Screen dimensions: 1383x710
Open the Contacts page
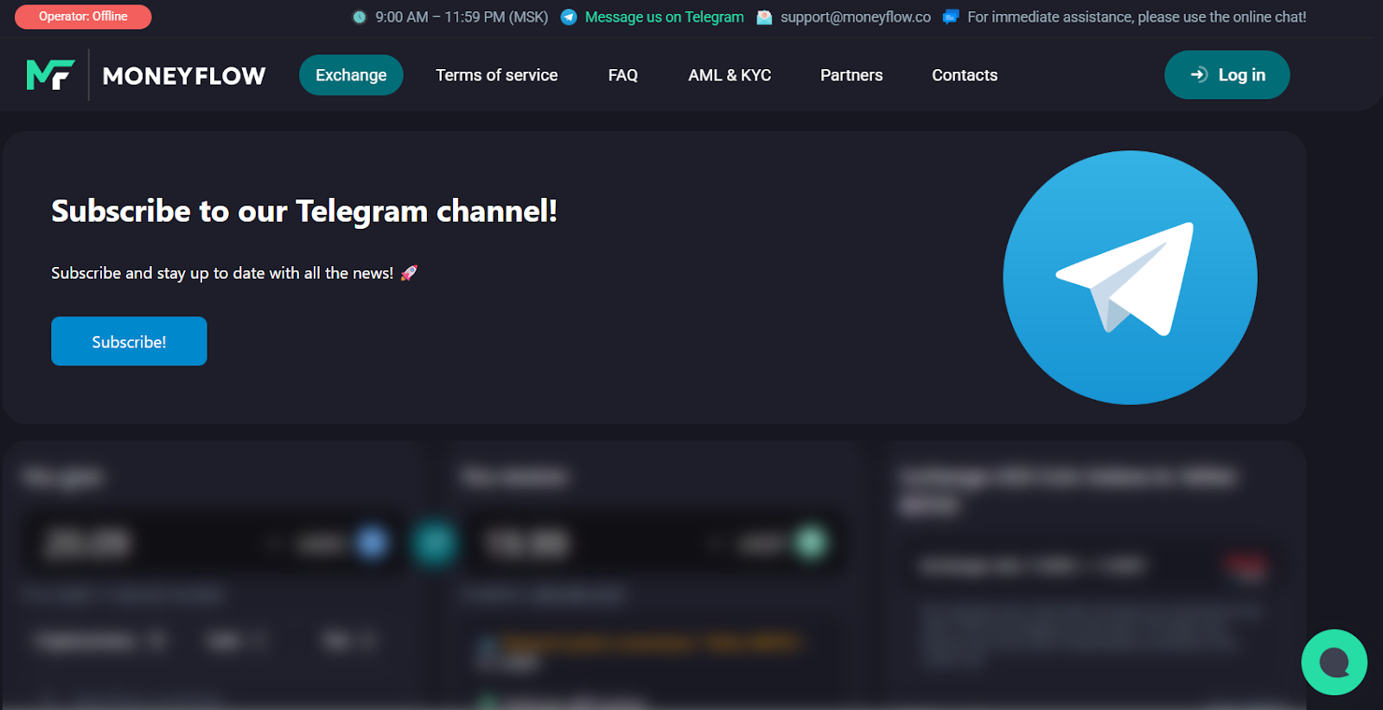click(965, 75)
